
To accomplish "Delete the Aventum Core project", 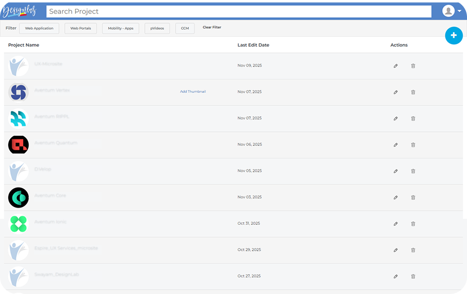I will (x=413, y=197).
